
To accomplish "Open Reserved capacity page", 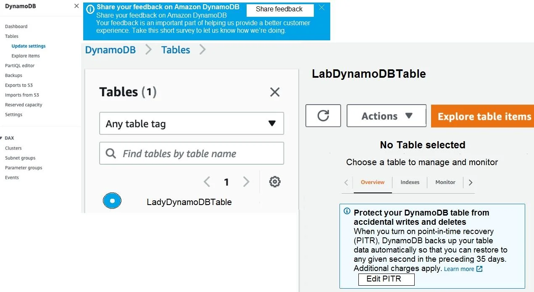I will 24,105.
